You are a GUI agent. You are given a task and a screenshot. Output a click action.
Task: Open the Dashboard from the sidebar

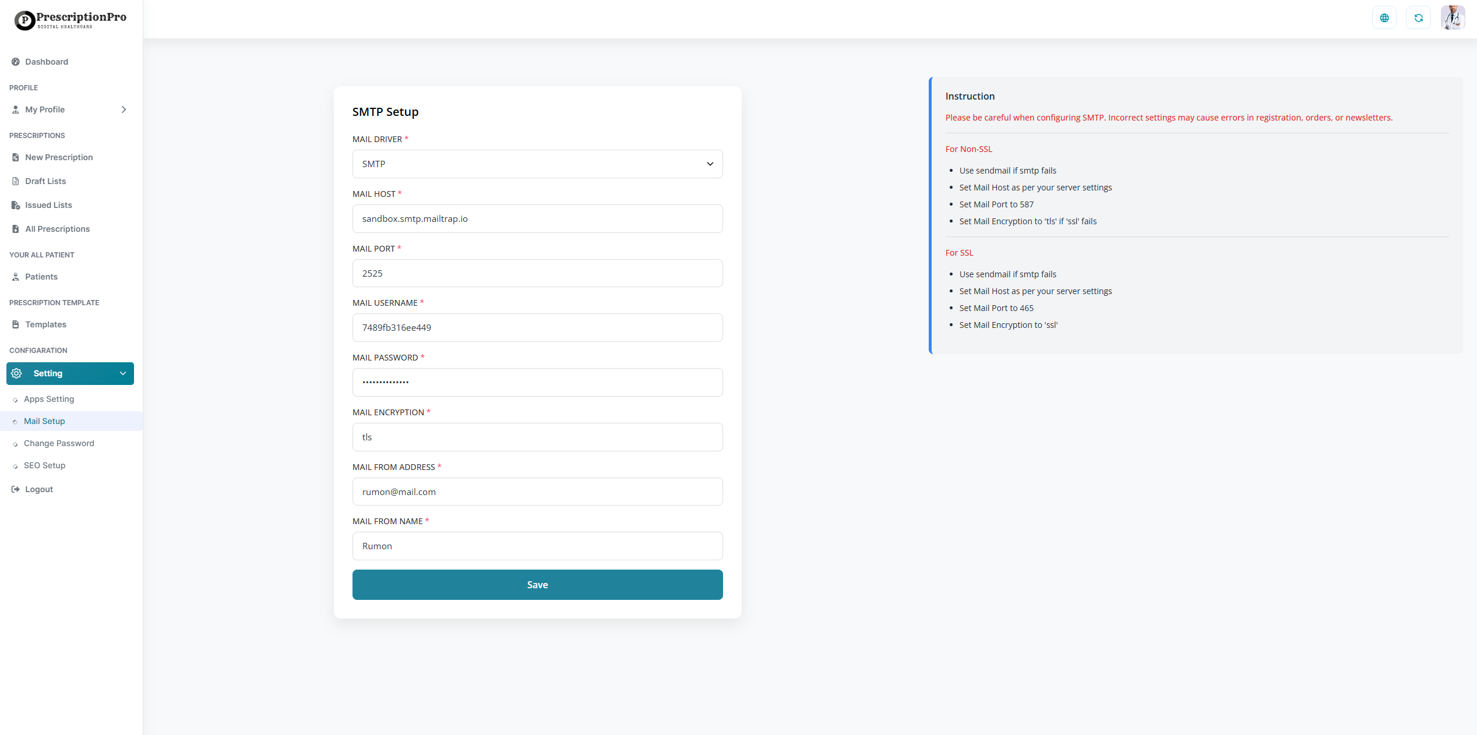click(x=16, y=62)
